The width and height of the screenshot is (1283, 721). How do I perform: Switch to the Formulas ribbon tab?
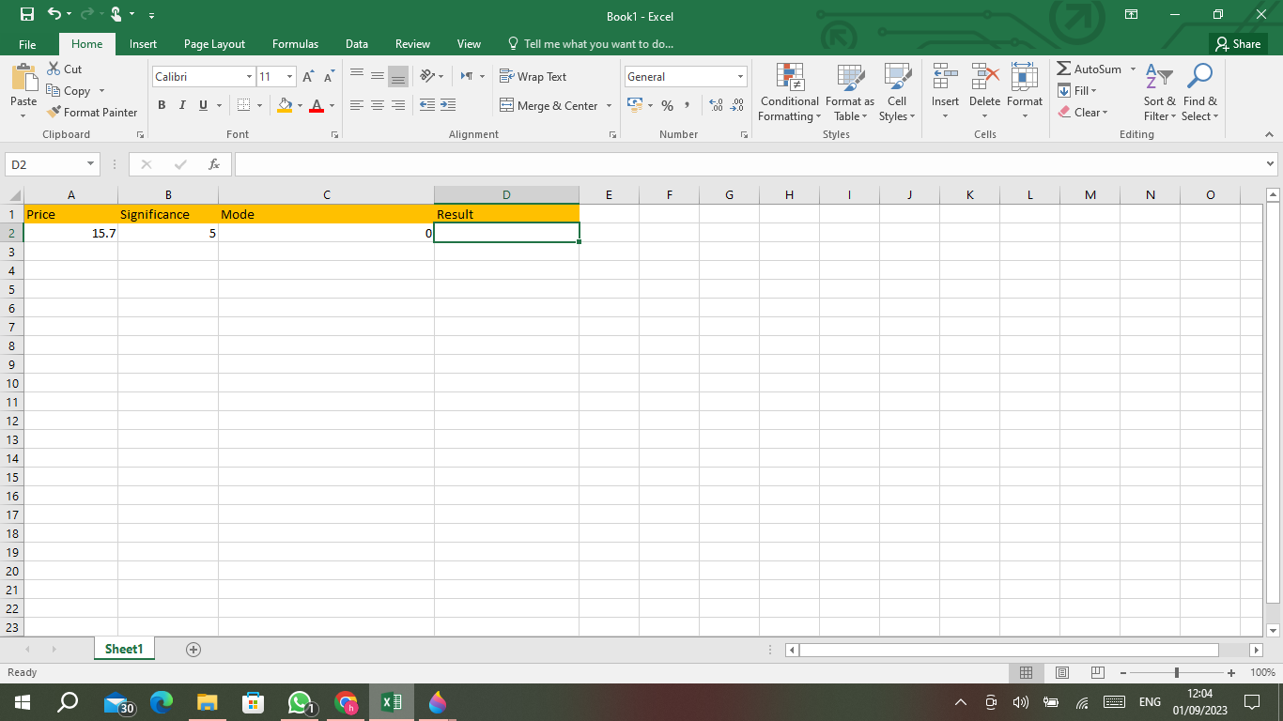point(295,43)
